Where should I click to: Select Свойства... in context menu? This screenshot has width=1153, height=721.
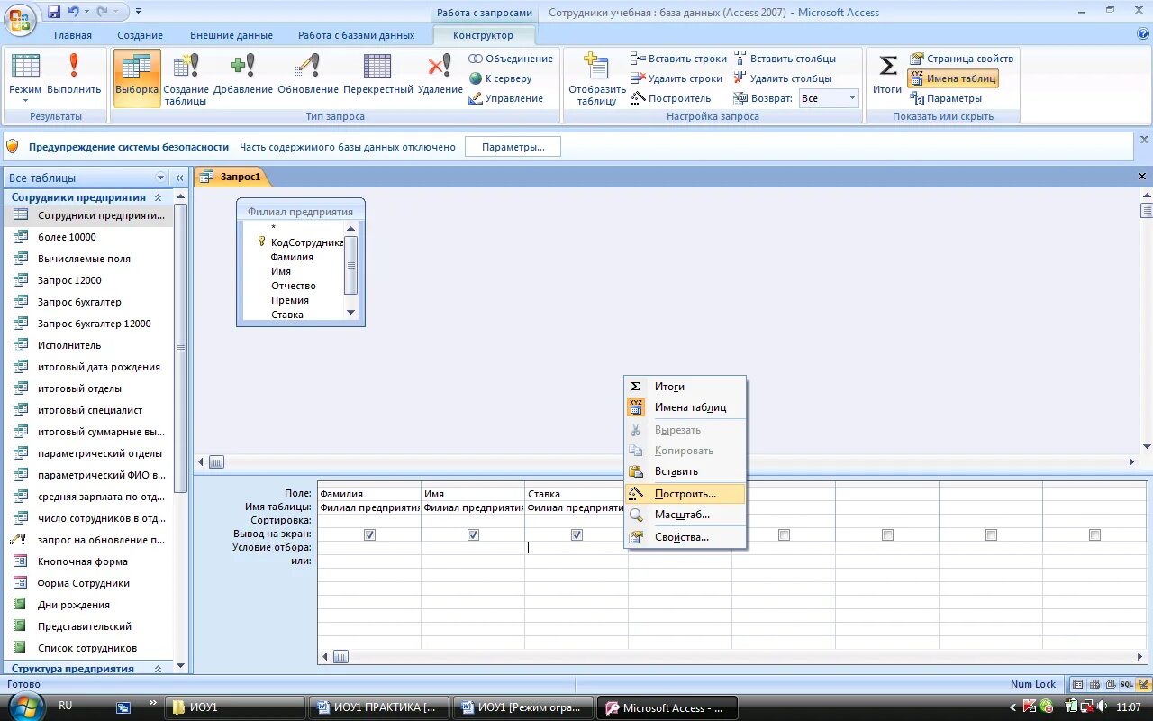[x=685, y=537]
